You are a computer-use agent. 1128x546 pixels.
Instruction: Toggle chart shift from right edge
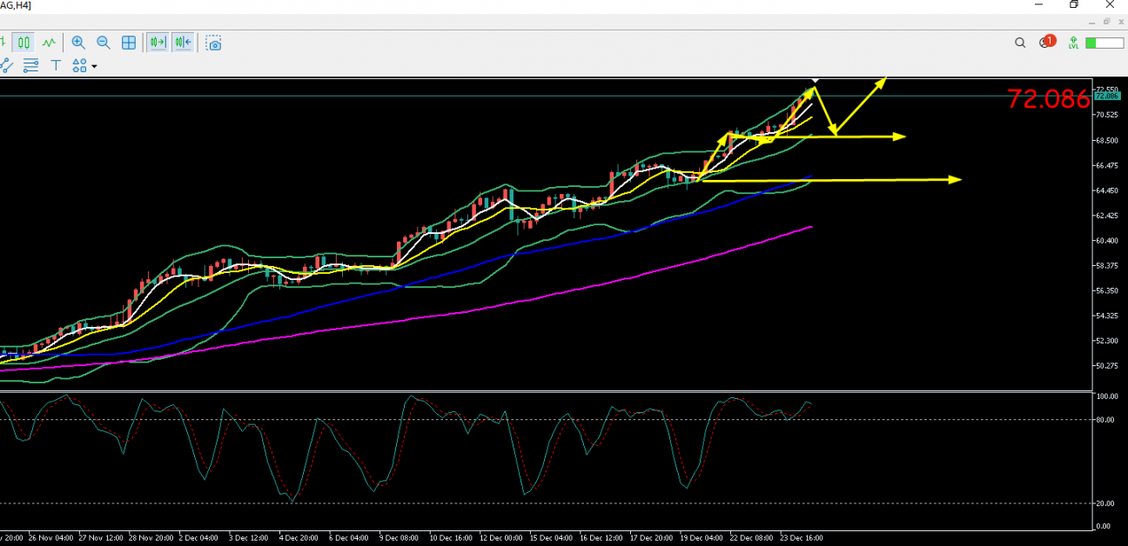[x=158, y=42]
